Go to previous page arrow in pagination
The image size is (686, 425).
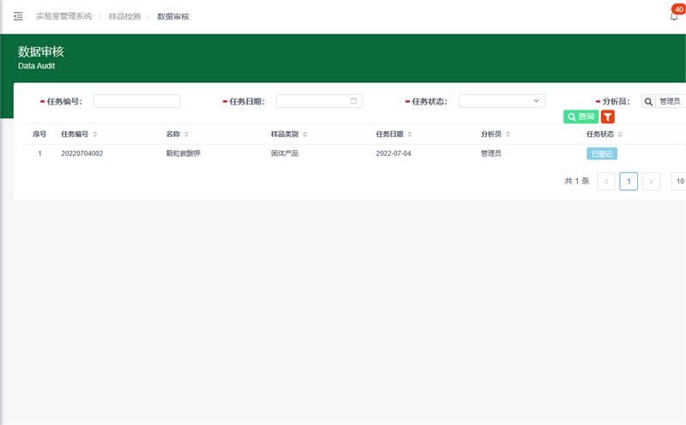(x=605, y=182)
